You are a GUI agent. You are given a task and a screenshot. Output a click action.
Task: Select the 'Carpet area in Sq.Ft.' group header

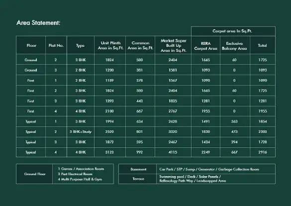pos(232,31)
